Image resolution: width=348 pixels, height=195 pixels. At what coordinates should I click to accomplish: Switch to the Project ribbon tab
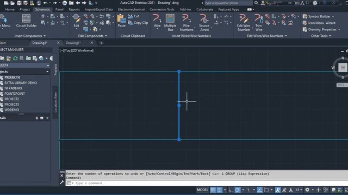pyautogui.click(x=24, y=9)
